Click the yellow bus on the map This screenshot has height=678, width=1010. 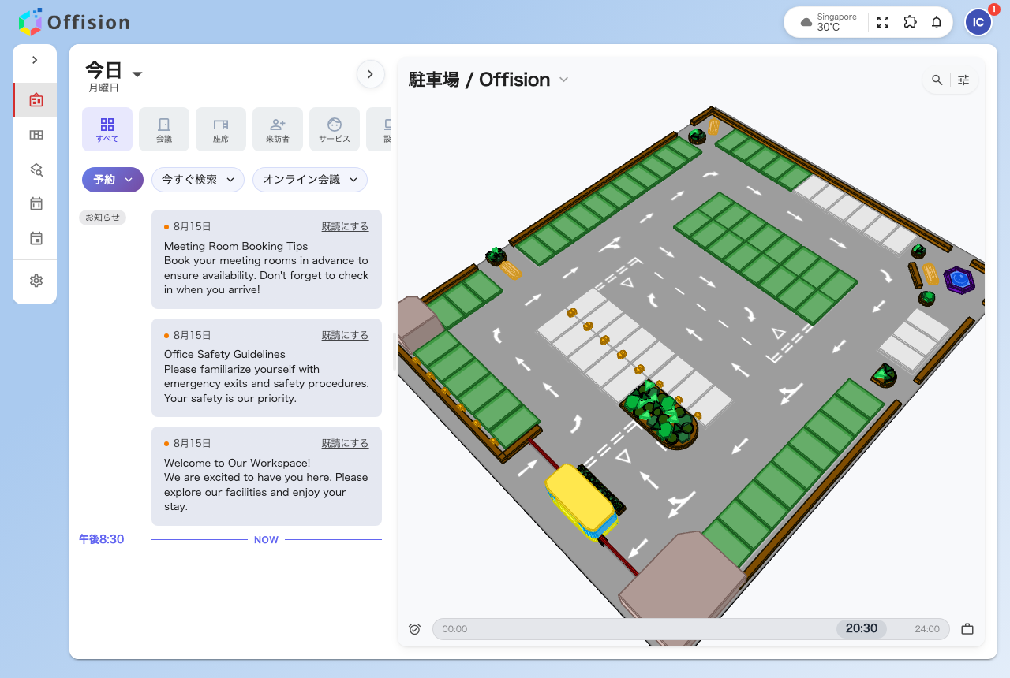(x=582, y=501)
